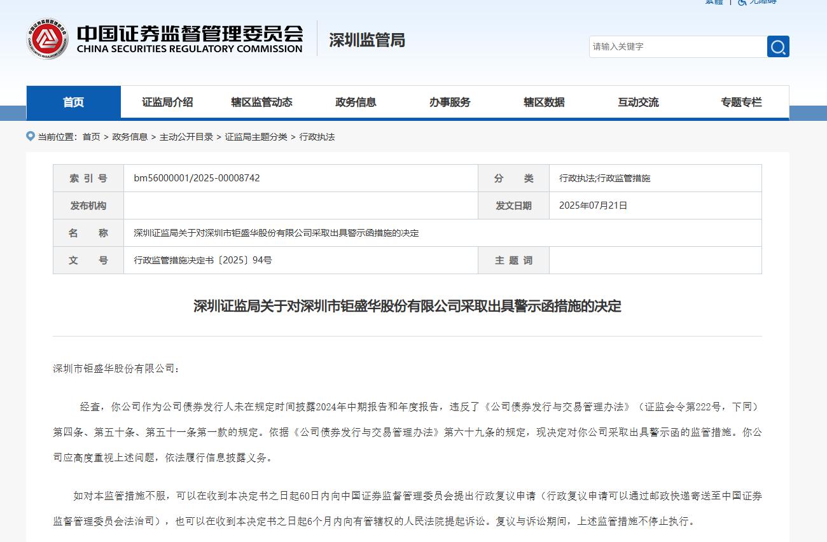Open the 首页 main navigation tab
Viewport: 827px width, 542px height.
click(73, 102)
